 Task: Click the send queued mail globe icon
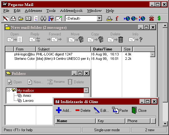pyautogui.click(x=134, y=18)
